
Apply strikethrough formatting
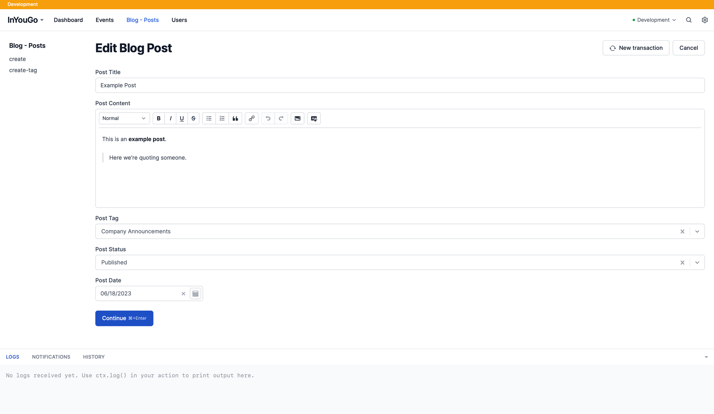click(x=193, y=118)
